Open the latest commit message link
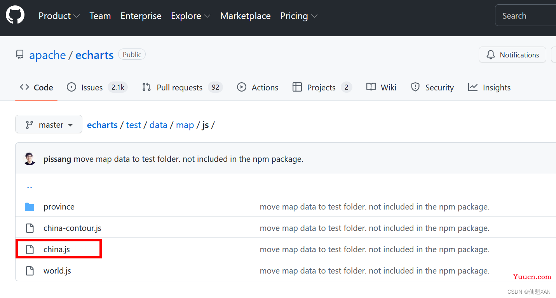This screenshot has width=556, height=298. [x=188, y=159]
